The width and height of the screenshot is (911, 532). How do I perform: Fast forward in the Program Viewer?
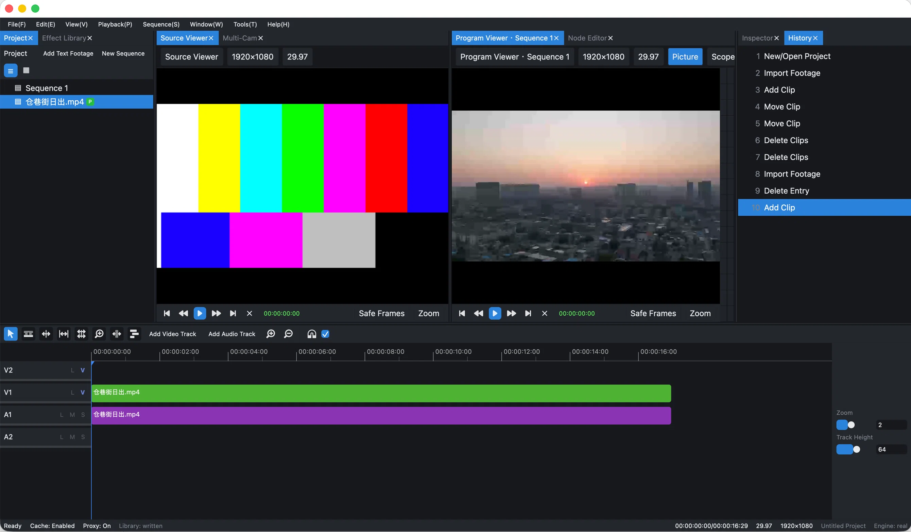point(511,313)
